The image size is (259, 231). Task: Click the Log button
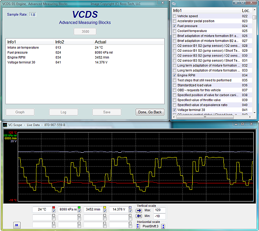pos(64,112)
